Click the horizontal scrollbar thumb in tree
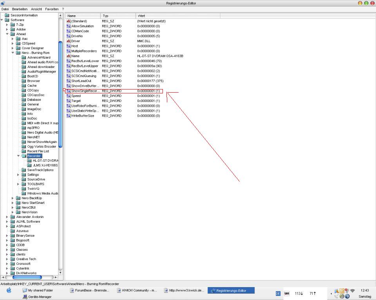Image resolution: width=376 pixels, height=300 pixels. coord(27,277)
